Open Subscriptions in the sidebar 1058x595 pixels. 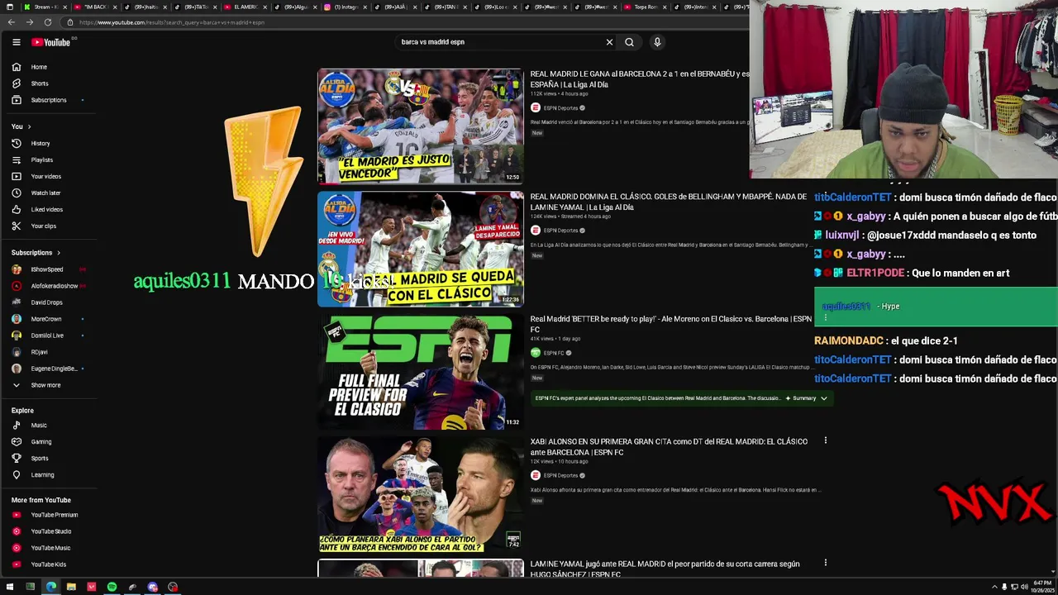[50, 100]
